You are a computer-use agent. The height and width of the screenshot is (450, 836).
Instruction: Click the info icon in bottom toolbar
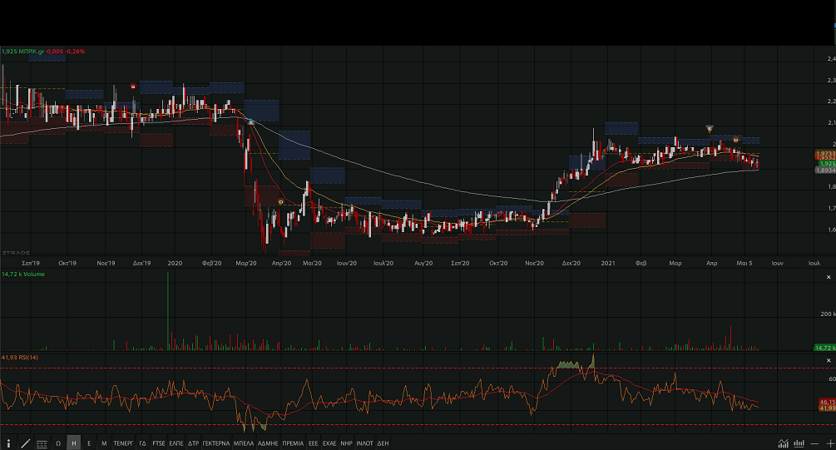click(x=8, y=443)
